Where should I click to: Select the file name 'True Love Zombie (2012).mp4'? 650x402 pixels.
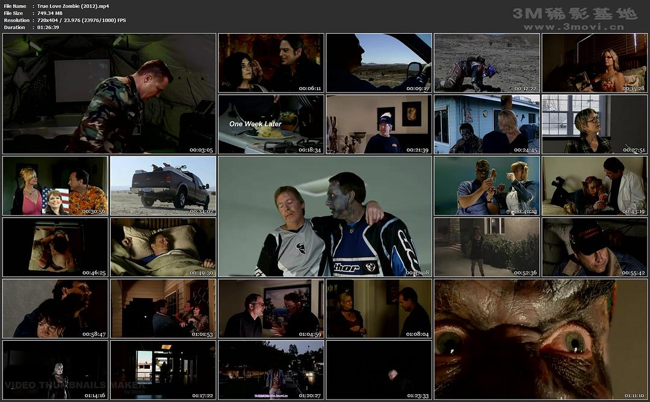(x=73, y=5)
